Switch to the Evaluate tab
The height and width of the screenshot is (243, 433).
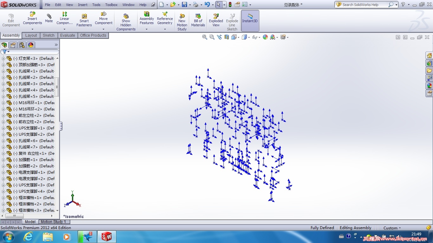68,35
